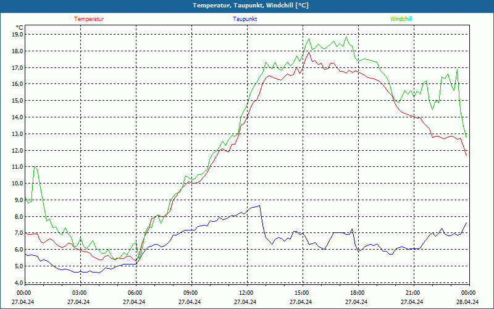Click the 28.04.24 date label
Screen dimensions: 494x309
coord(467,302)
